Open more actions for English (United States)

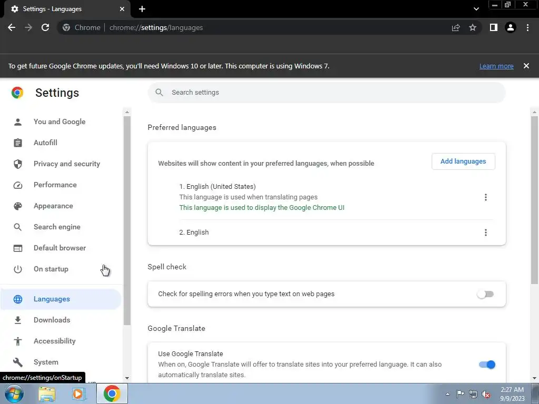tap(485, 197)
